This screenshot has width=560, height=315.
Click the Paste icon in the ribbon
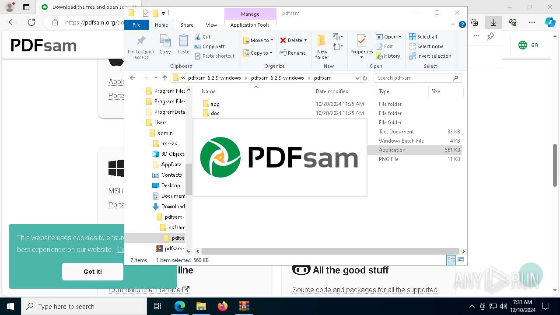coord(183,45)
